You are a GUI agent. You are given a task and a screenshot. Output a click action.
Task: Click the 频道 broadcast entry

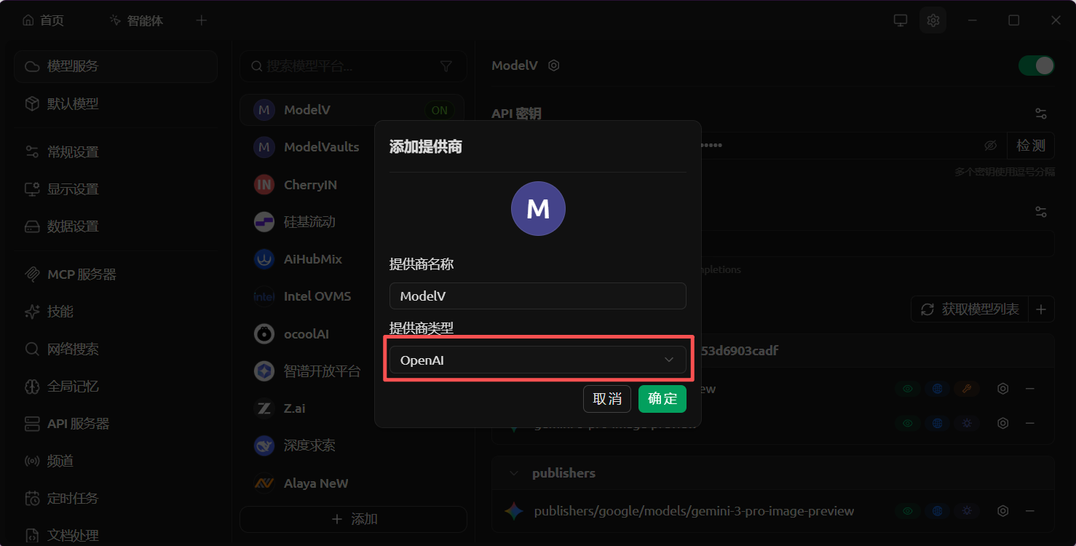coord(116,462)
